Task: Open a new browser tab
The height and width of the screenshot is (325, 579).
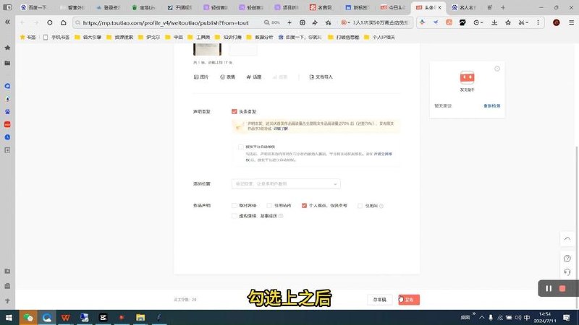Action: [x=503, y=7]
